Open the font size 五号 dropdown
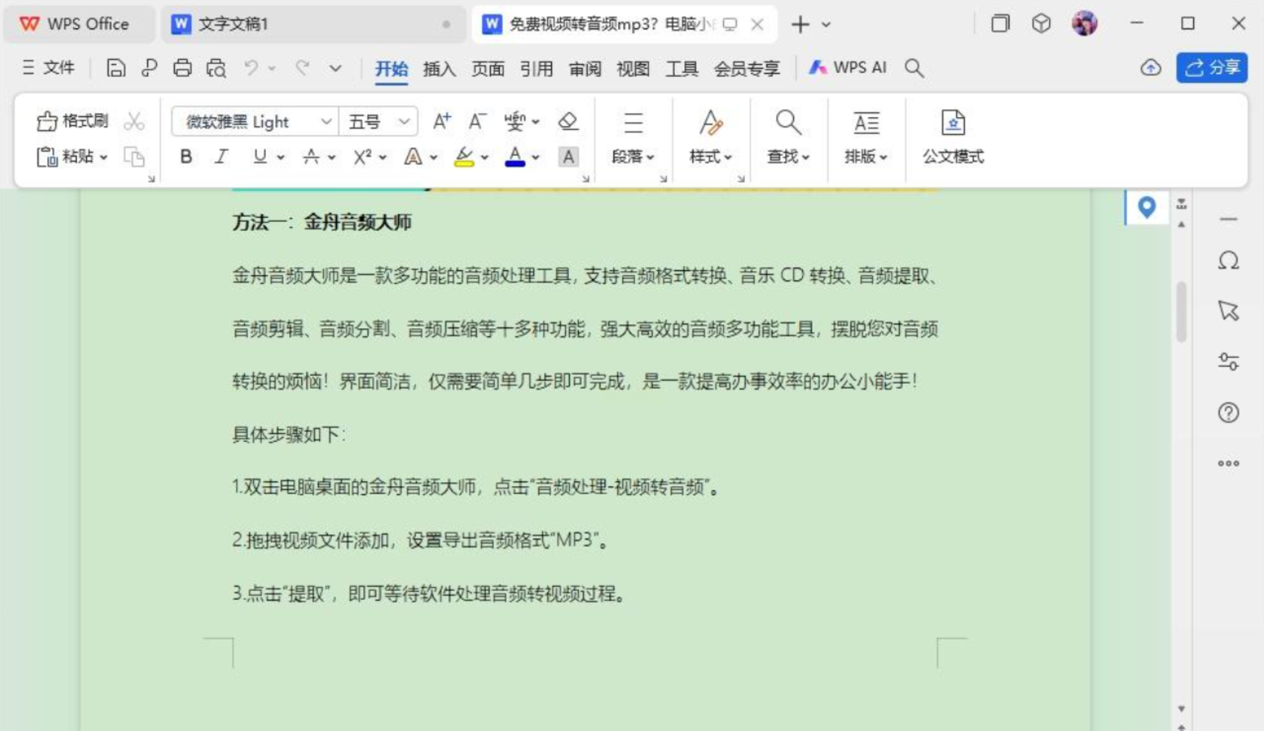 [403, 121]
